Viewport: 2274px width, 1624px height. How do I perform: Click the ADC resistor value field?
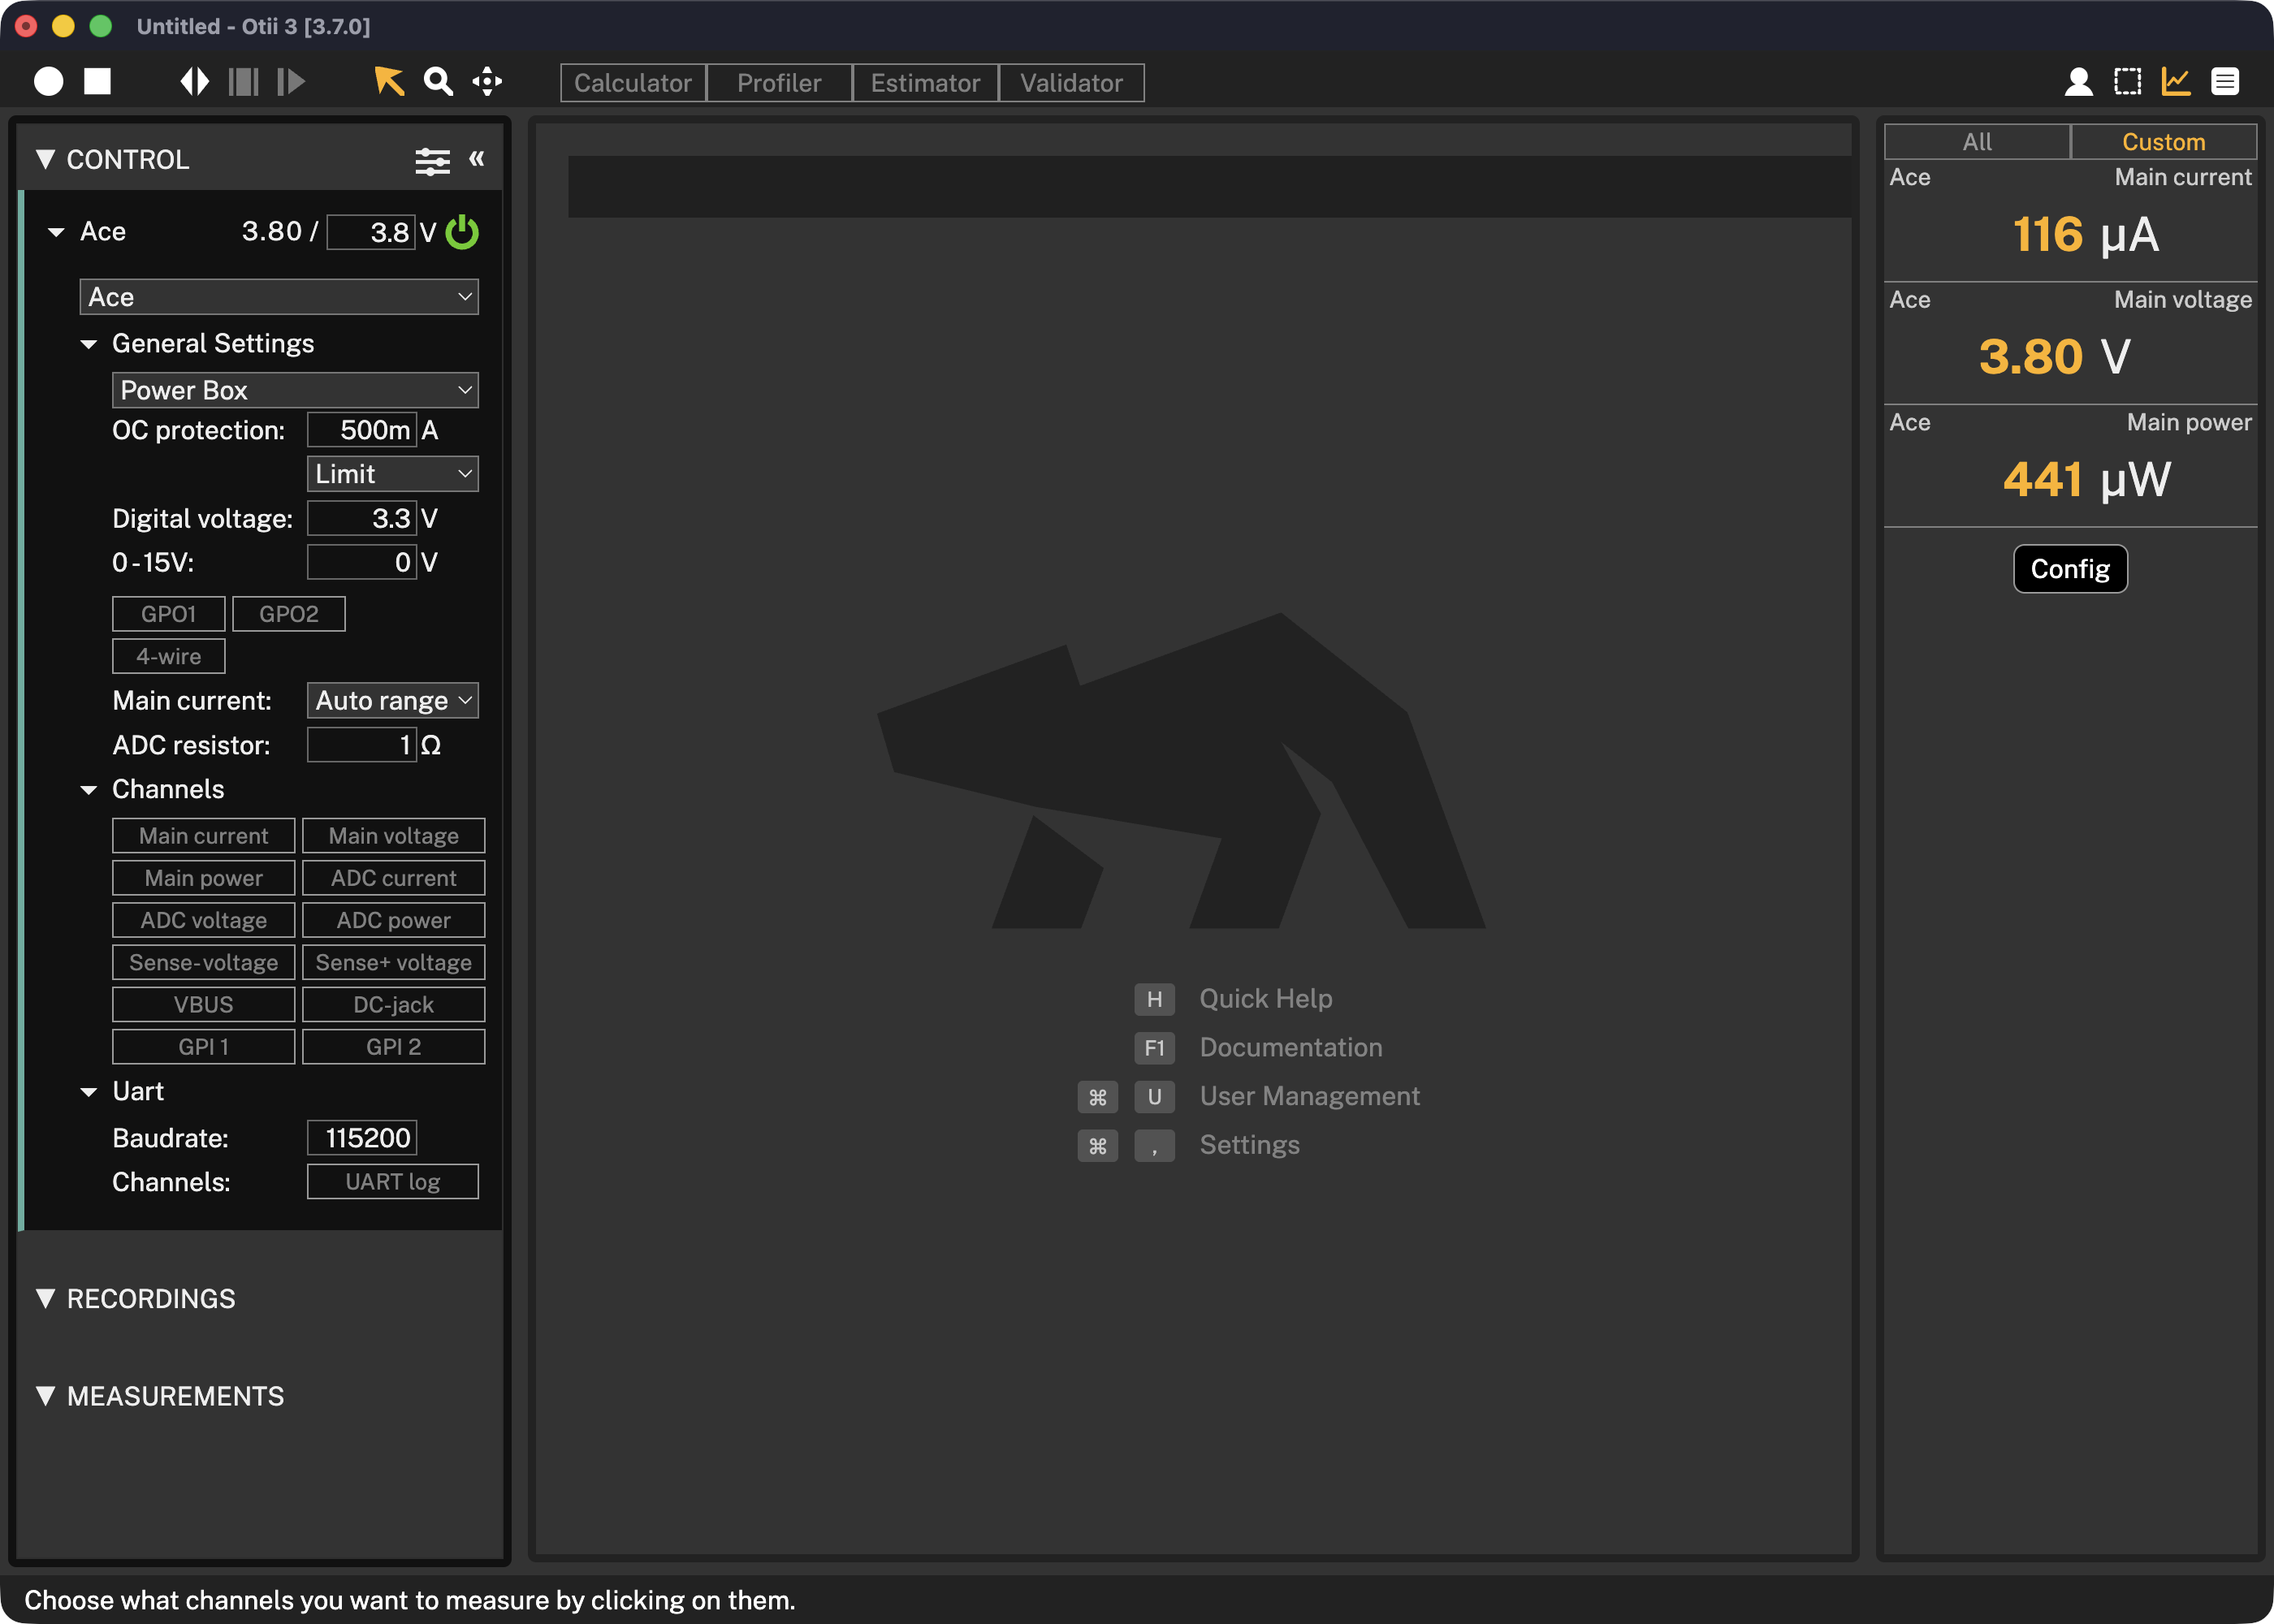[362, 745]
